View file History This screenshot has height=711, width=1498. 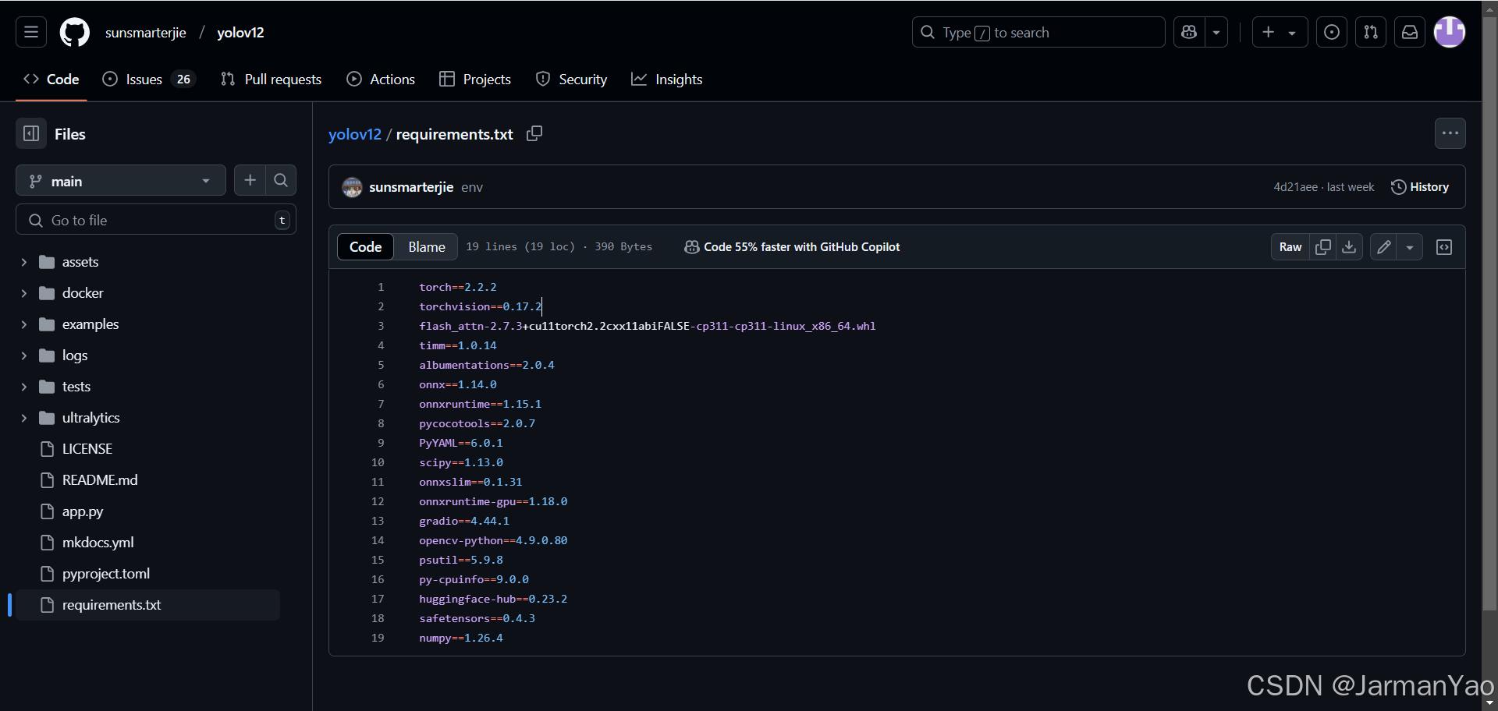pos(1420,187)
